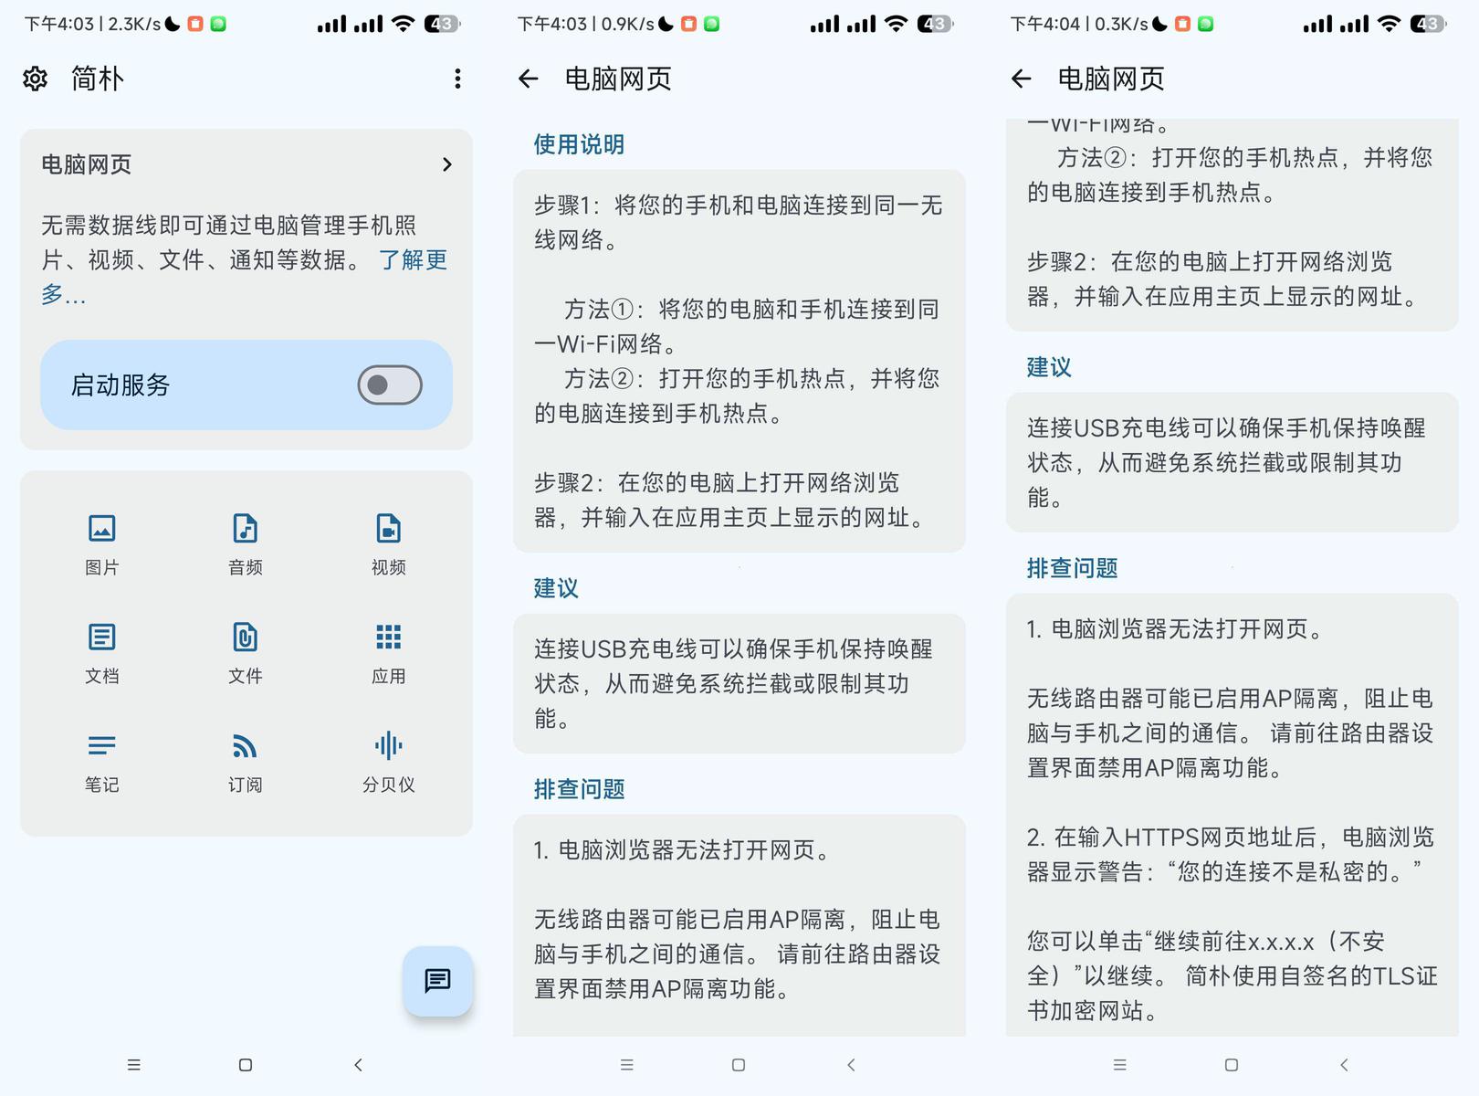
Task: Tap left screen recents navigation button
Action: [x=133, y=1065]
